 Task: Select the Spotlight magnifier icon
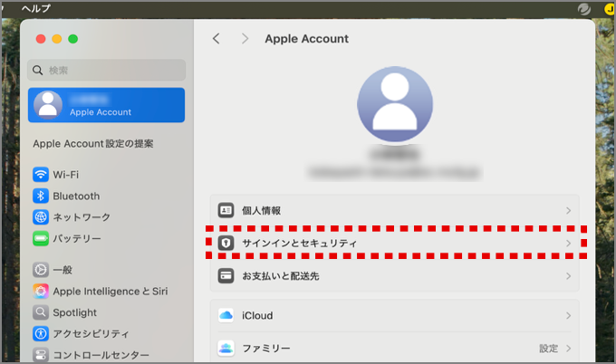click(x=41, y=312)
